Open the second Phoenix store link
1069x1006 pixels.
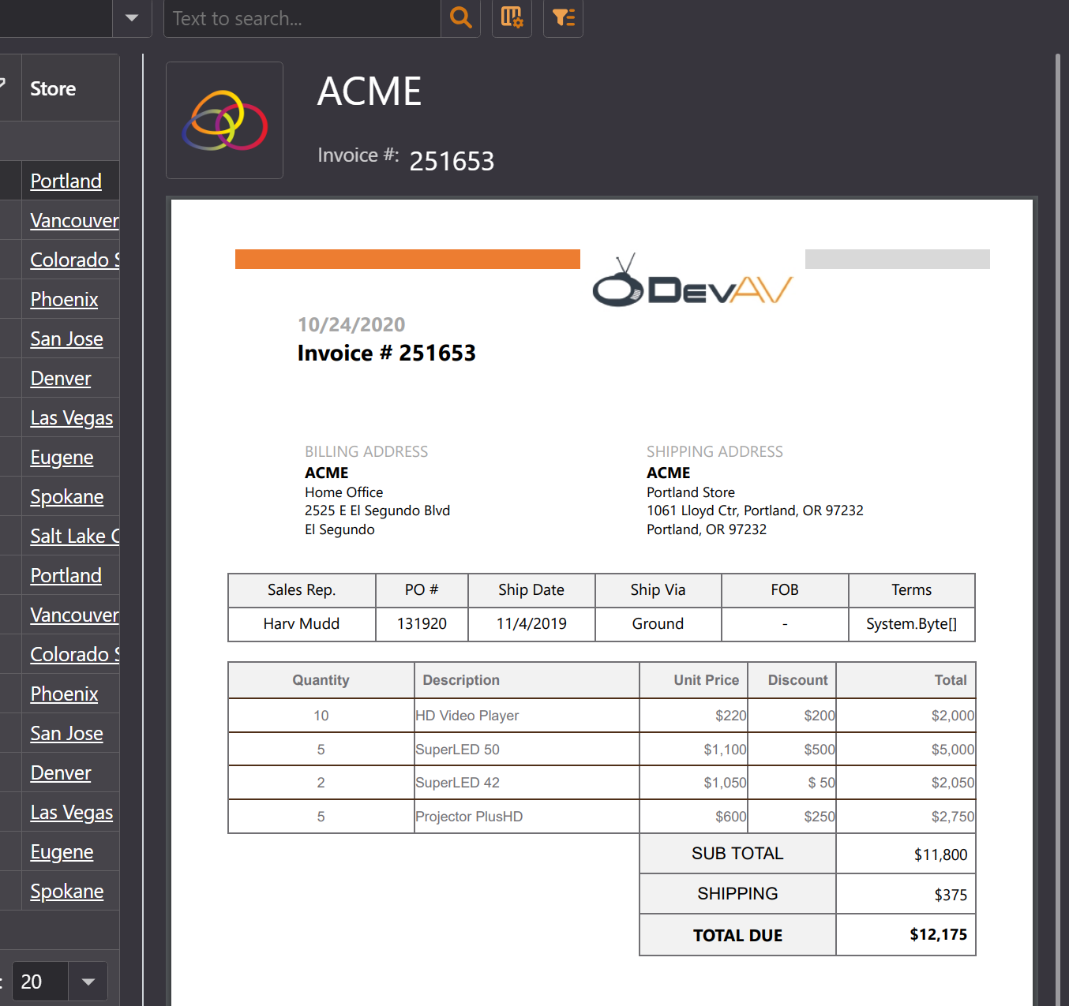click(64, 694)
